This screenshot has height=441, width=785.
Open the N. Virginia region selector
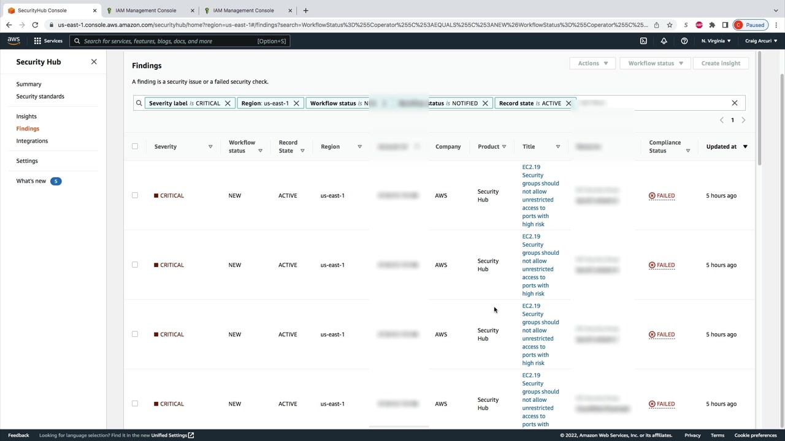click(716, 41)
